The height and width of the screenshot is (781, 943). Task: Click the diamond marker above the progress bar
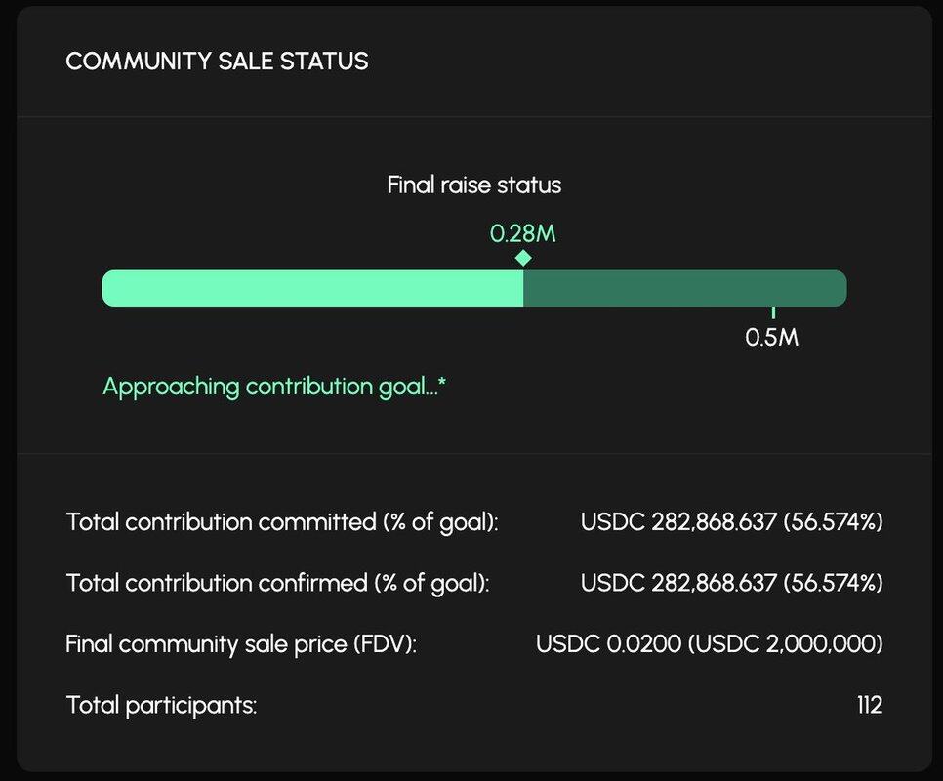(523, 258)
